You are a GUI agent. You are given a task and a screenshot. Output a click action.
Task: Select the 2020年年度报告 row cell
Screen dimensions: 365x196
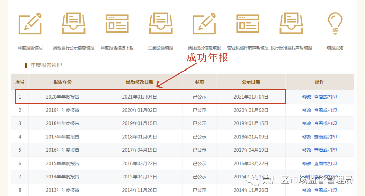63,97
